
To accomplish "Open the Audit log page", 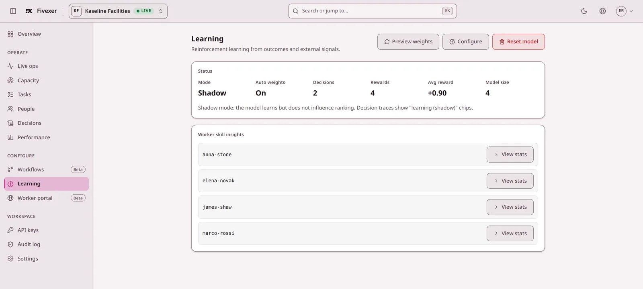I will [x=46, y=244].
